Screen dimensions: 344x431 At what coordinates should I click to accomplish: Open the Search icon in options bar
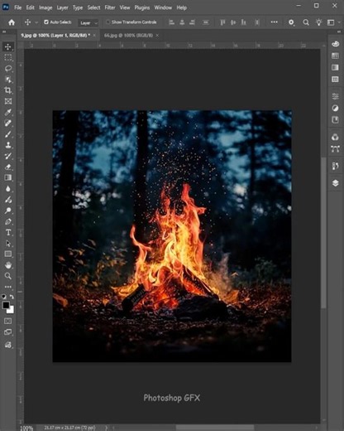306,22
